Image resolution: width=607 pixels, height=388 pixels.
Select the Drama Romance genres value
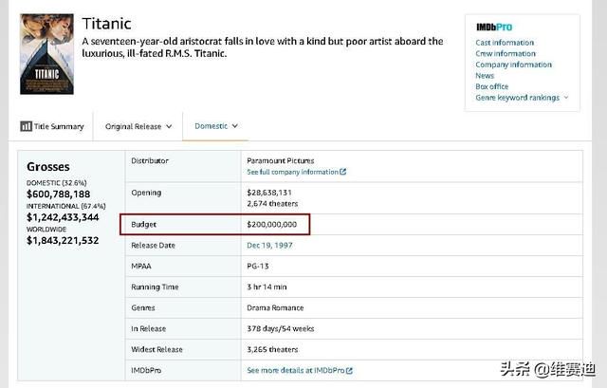pyautogui.click(x=275, y=308)
